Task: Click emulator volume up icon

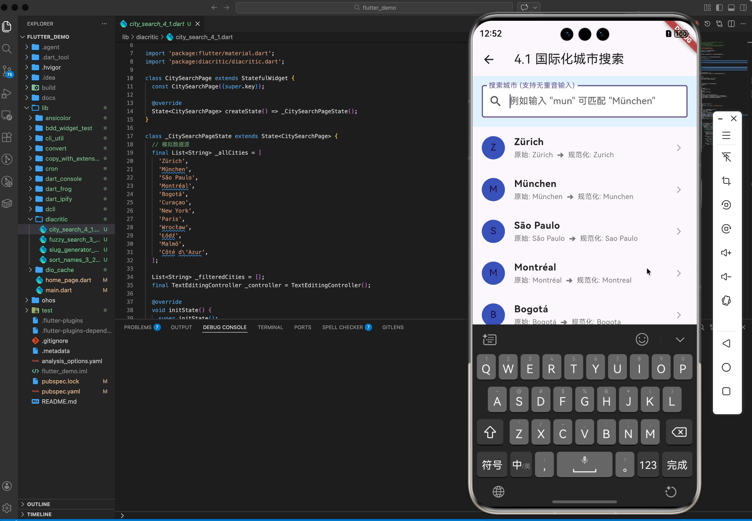Action: click(726, 253)
